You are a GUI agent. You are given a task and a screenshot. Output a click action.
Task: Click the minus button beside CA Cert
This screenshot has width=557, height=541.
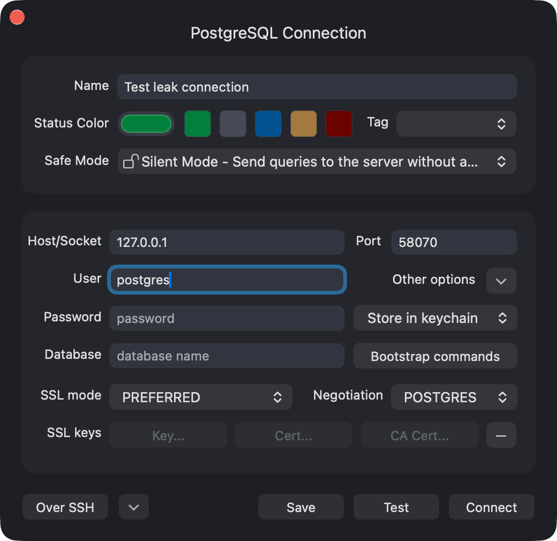pos(501,435)
